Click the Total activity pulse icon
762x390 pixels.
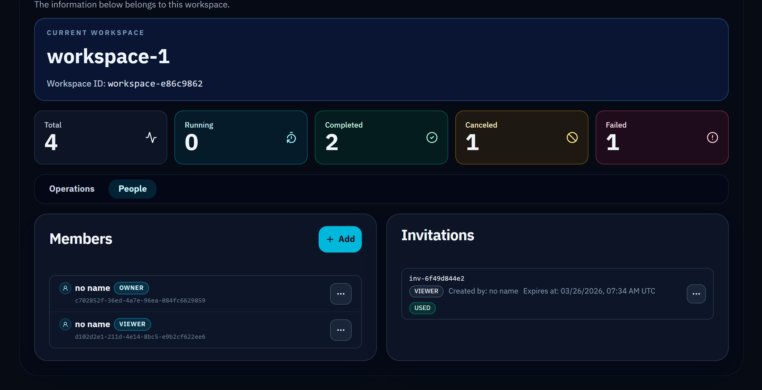[x=151, y=138]
